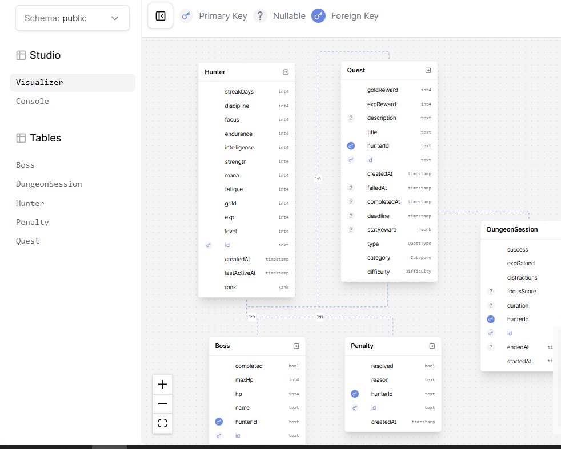
Task: Select the Quest table title in diagram
Action: pos(356,70)
